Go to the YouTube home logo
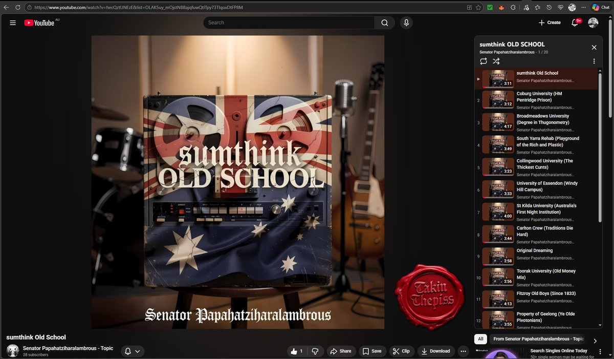This screenshot has height=359, width=614. [x=39, y=23]
